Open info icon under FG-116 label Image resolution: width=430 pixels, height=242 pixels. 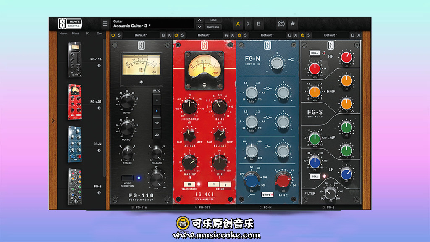pyautogui.click(x=99, y=66)
